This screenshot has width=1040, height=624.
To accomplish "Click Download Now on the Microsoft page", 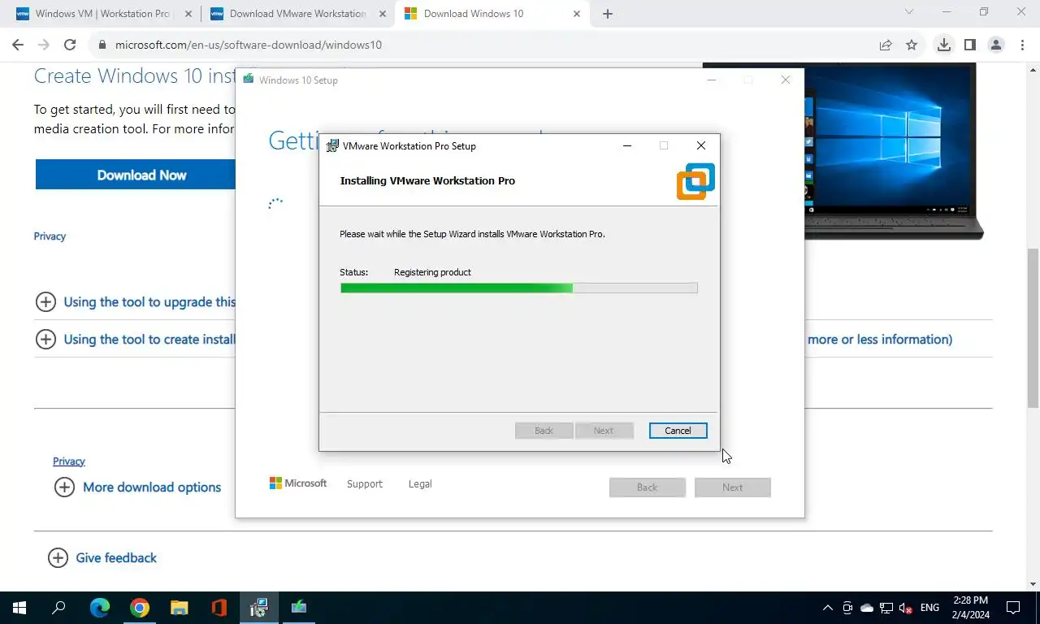I will coord(141,175).
